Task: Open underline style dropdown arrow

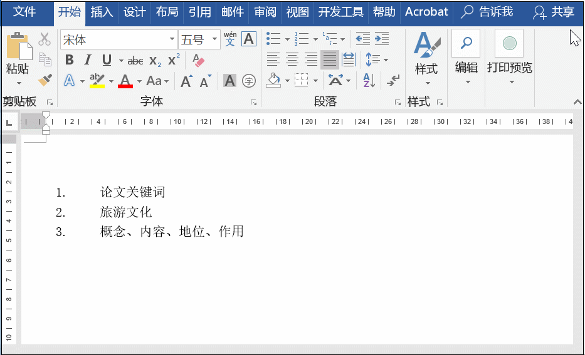Action: coord(121,60)
